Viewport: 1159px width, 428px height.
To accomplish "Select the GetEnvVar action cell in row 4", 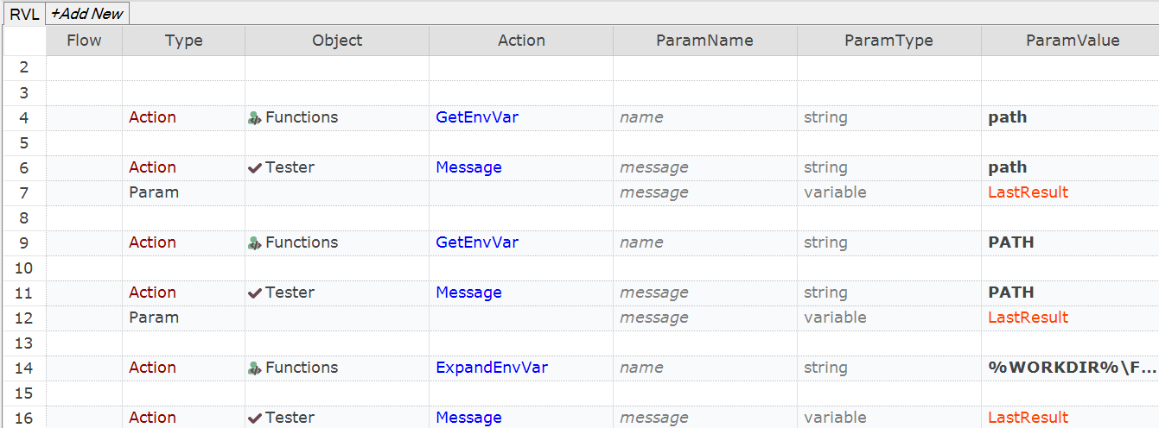I will pos(476,117).
